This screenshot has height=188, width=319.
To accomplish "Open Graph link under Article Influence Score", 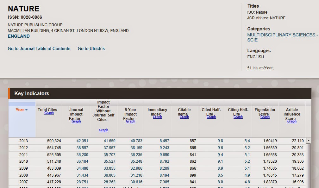I will (x=292, y=121).
